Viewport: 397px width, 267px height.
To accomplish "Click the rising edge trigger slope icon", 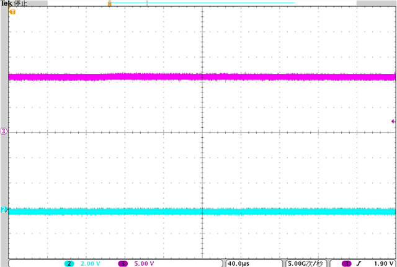I will 358,264.
